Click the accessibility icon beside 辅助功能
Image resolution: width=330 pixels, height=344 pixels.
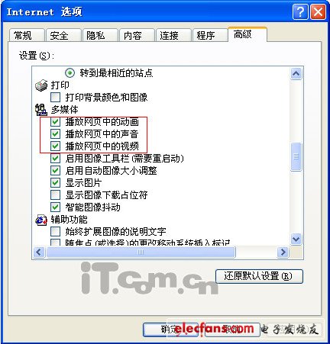41,220
